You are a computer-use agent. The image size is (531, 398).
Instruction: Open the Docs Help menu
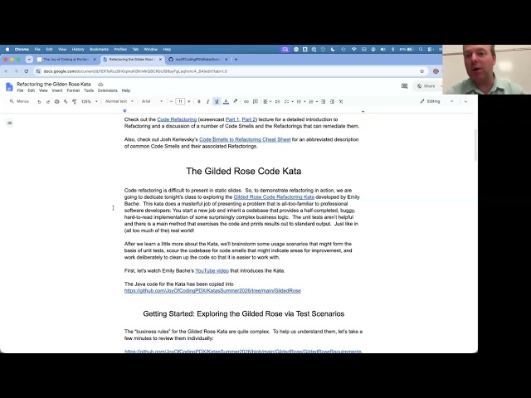[x=126, y=90]
